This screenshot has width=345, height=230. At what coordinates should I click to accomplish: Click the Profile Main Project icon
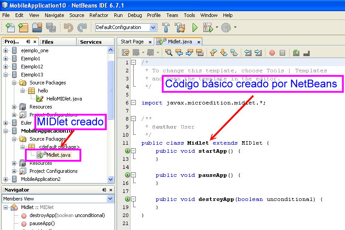(x=226, y=28)
